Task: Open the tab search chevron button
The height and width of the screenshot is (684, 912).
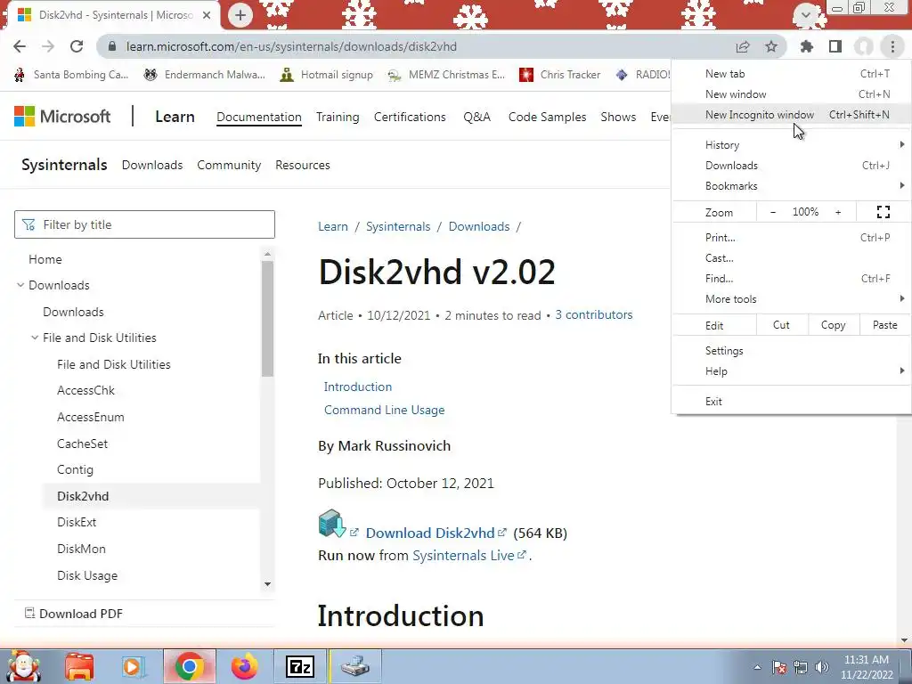Action: [805, 14]
